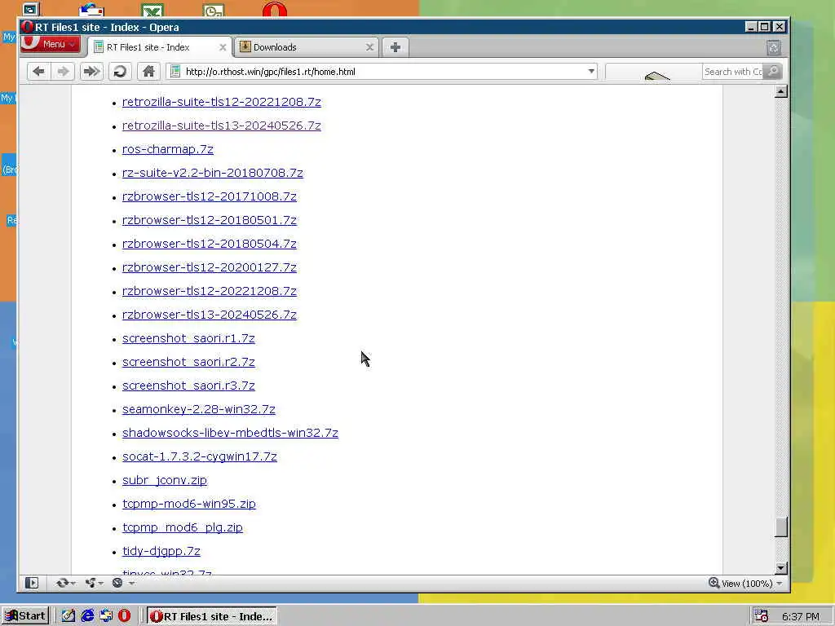This screenshot has width=835, height=626.
Task: Download ros-charmap.7z
Action: [x=168, y=149]
